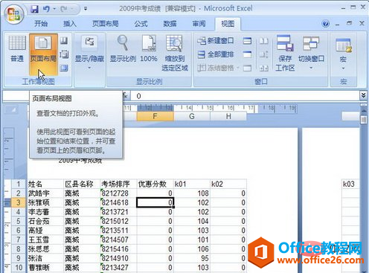
Task: Switch to the 插入 tab
Action: coord(70,24)
